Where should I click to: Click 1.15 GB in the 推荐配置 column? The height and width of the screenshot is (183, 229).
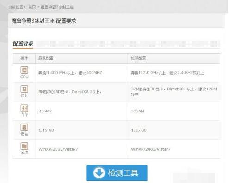(x=139, y=130)
